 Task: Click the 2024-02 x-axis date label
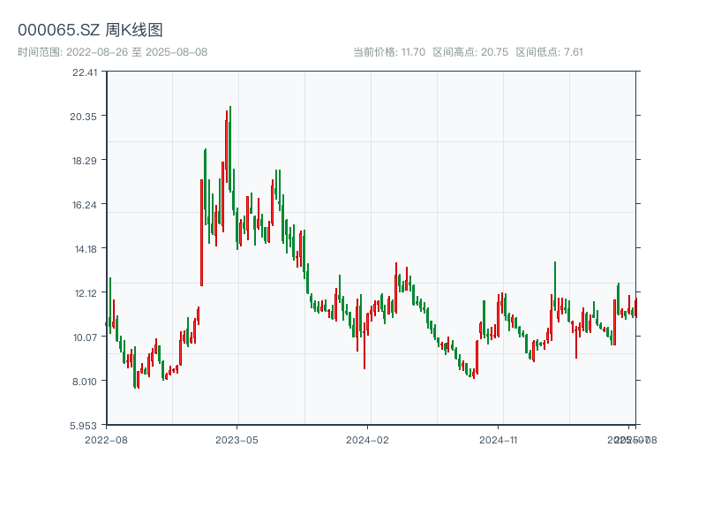(x=368, y=439)
